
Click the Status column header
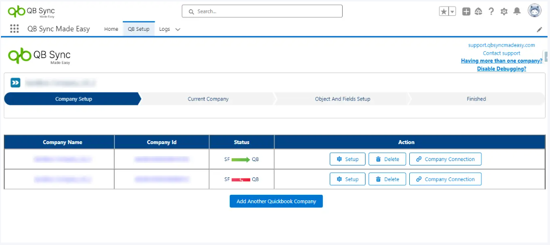tap(242, 142)
